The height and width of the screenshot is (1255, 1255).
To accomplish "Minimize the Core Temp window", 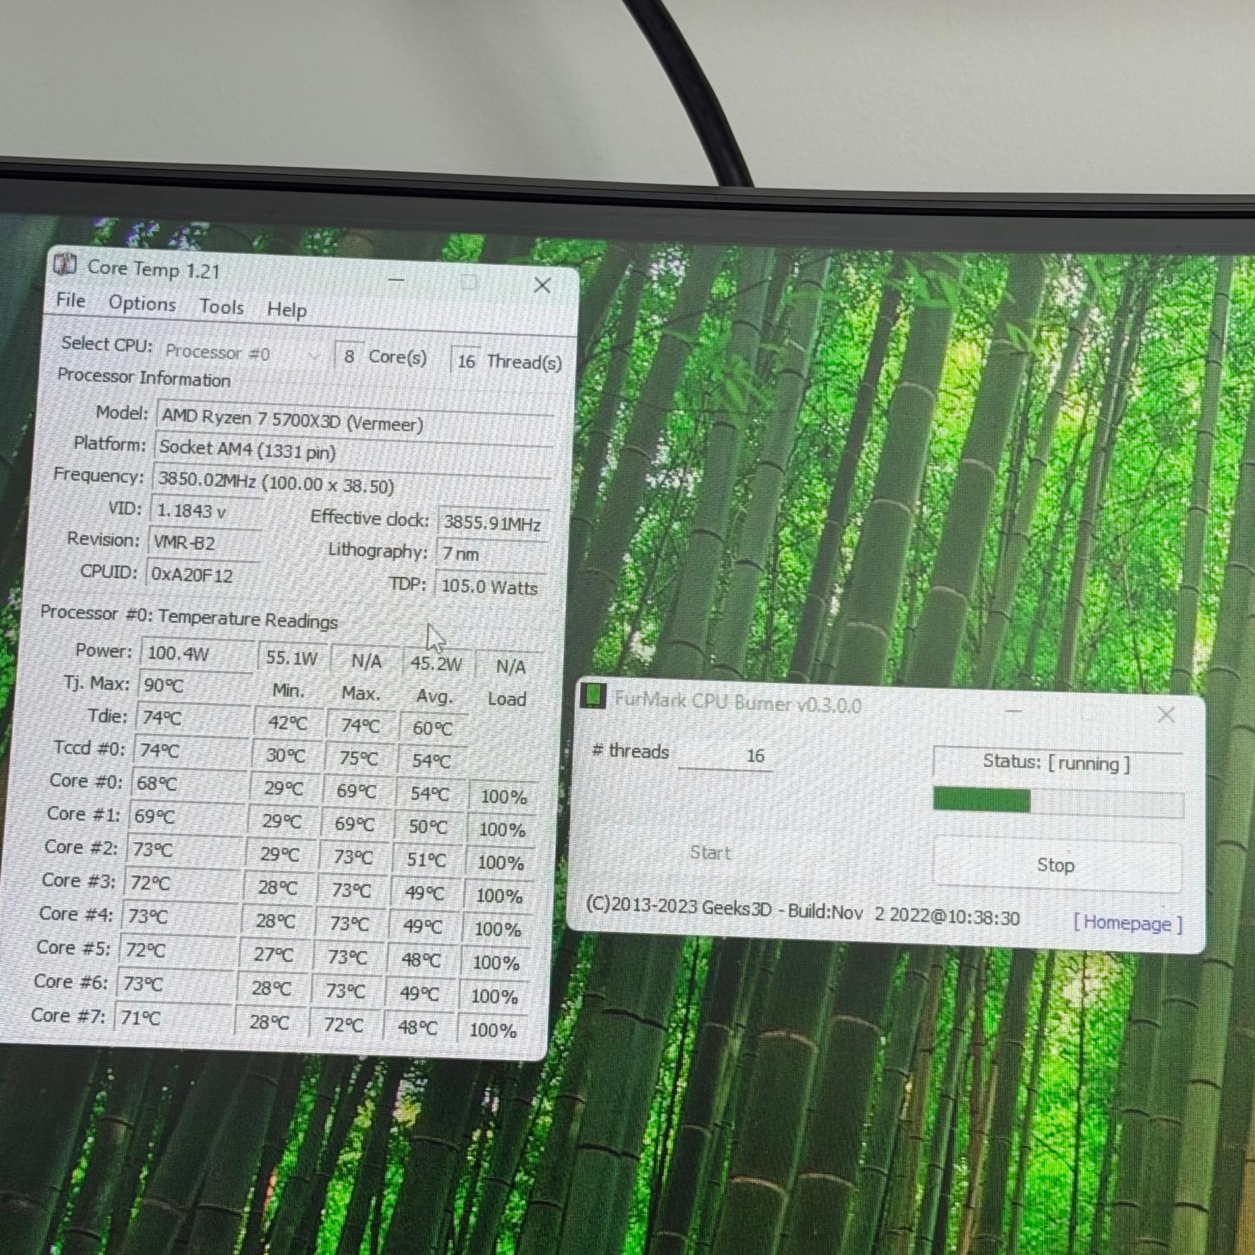I will coord(396,280).
